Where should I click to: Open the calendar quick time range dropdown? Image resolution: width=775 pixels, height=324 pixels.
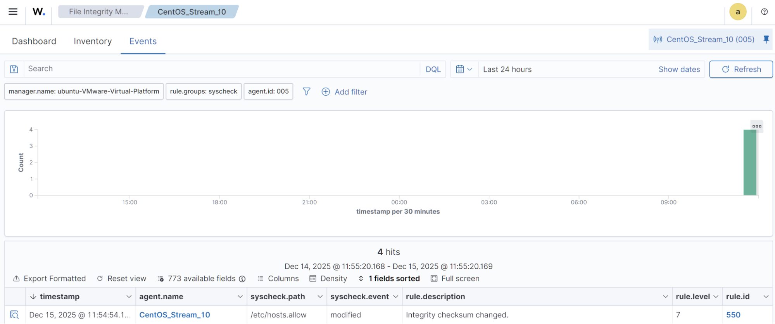point(464,69)
